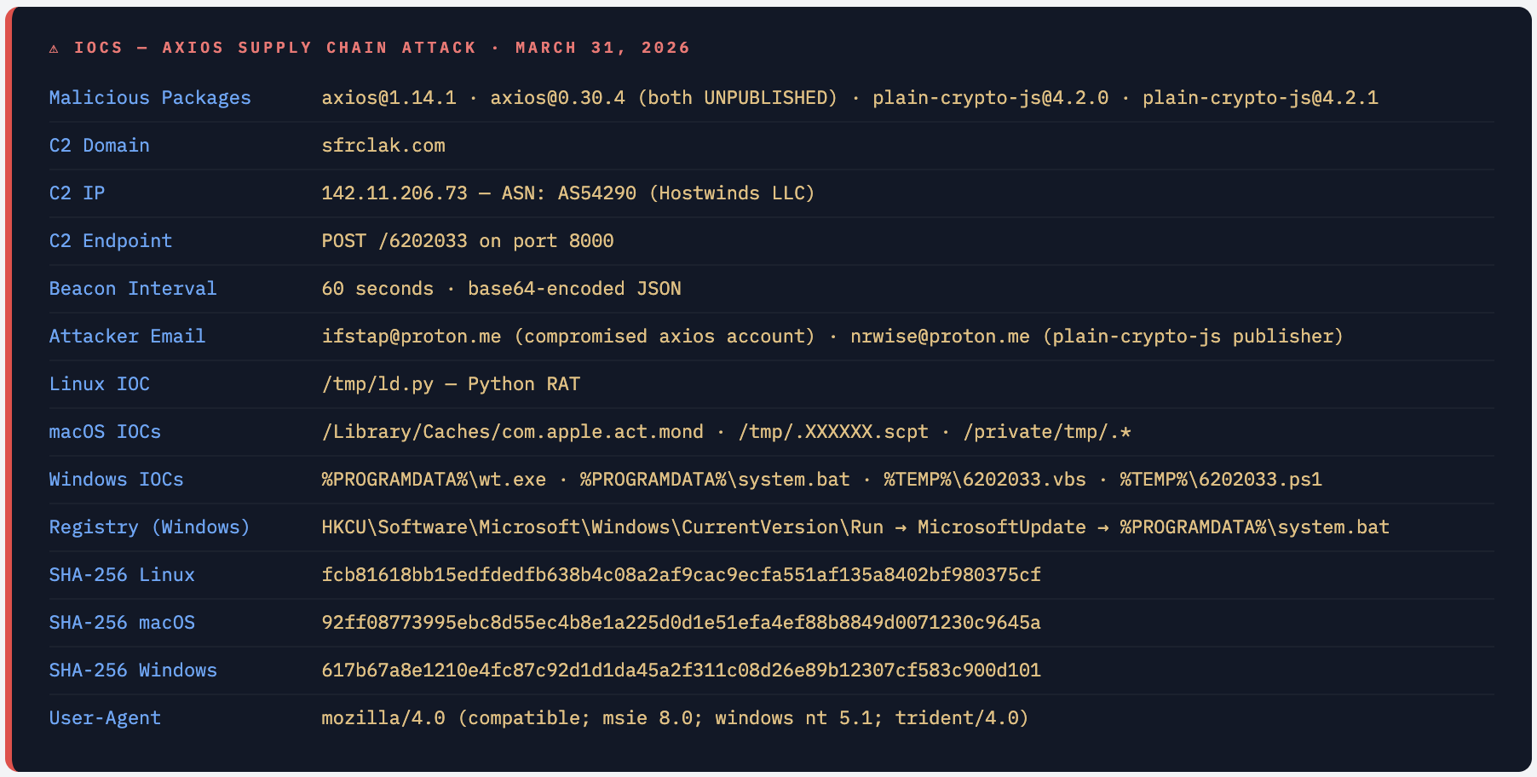Click the Registry (Windows) label

[149, 527]
